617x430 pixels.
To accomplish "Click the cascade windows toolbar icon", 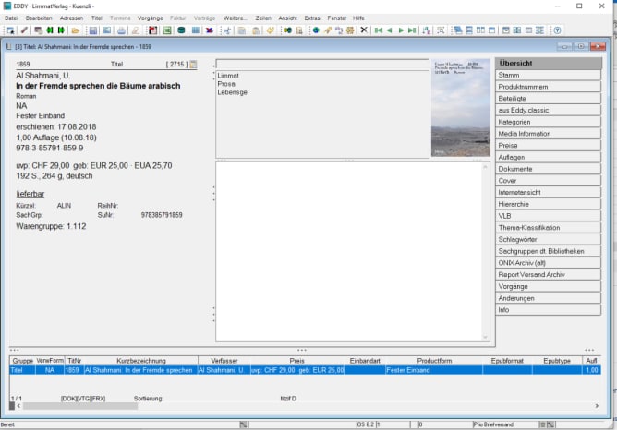I will pyautogui.click(x=457, y=30).
